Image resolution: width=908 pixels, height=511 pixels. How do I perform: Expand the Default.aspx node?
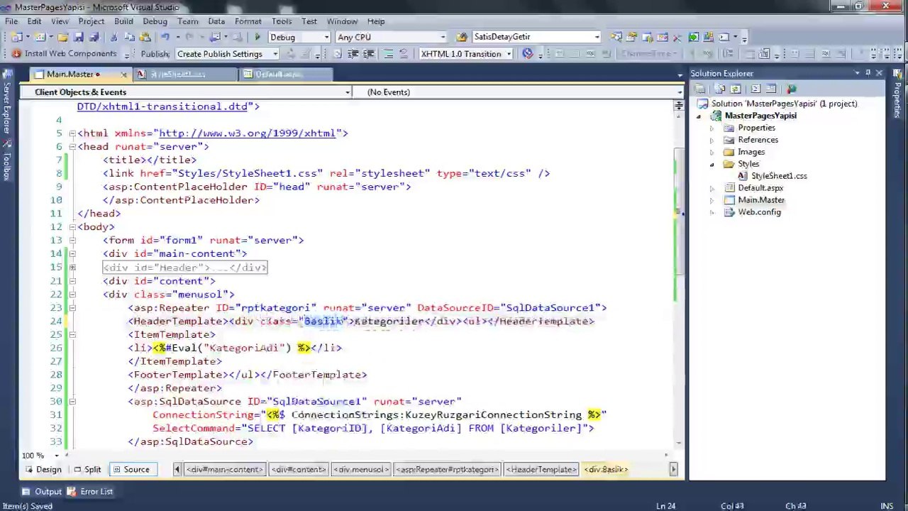(712, 188)
